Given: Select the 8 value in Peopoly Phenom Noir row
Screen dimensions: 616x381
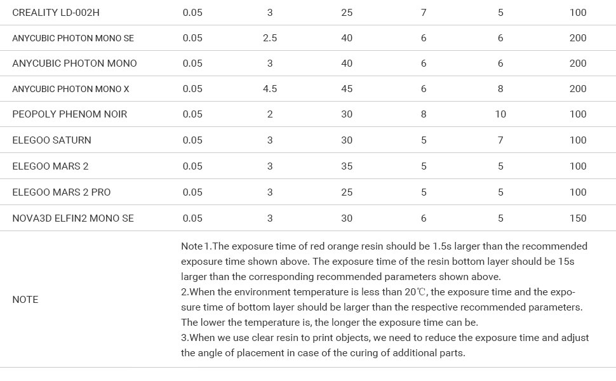Looking at the screenshot, I should (424, 114).
